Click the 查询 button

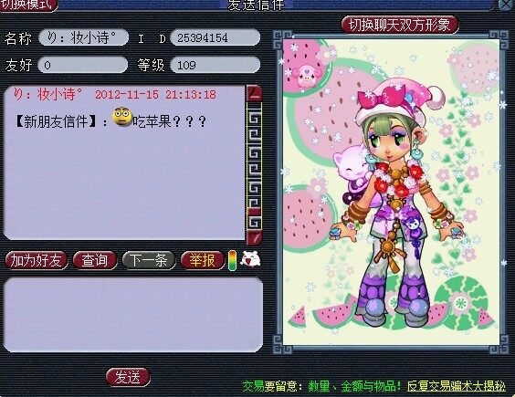(95, 260)
